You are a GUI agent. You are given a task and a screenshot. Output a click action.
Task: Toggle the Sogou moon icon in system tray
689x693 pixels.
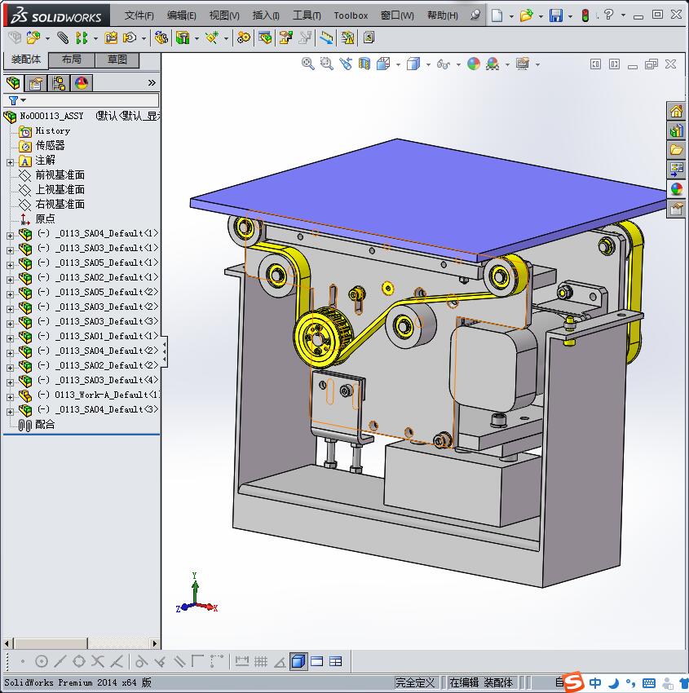coord(614,682)
